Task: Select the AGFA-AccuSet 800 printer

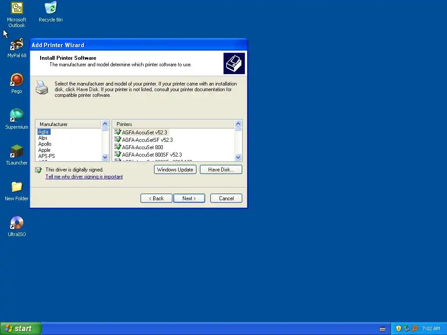Action: click(x=143, y=147)
